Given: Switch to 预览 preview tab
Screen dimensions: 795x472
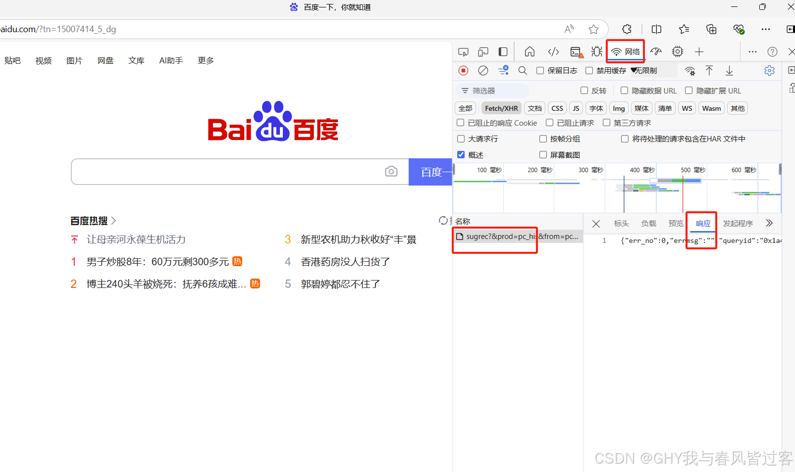Looking at the screenshot, I should coord(676,224).
